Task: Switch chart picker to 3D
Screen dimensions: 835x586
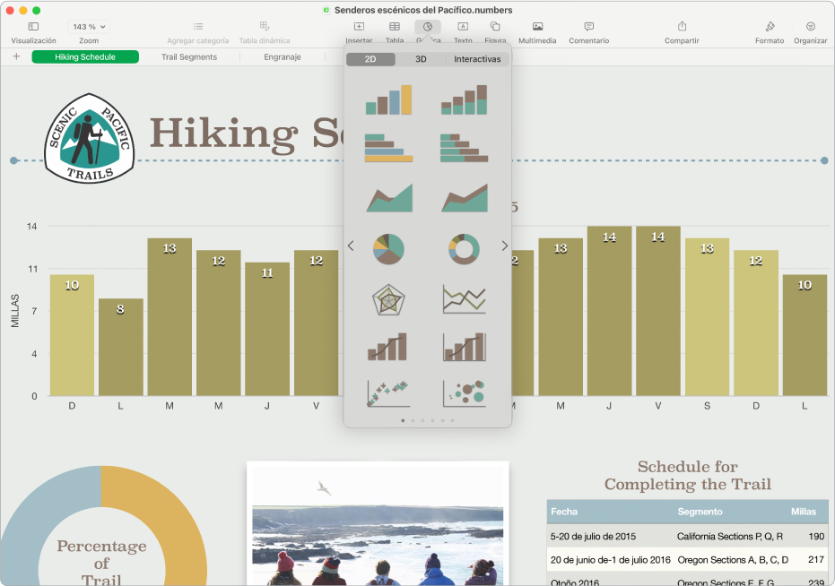Action: tap(420, 59)
